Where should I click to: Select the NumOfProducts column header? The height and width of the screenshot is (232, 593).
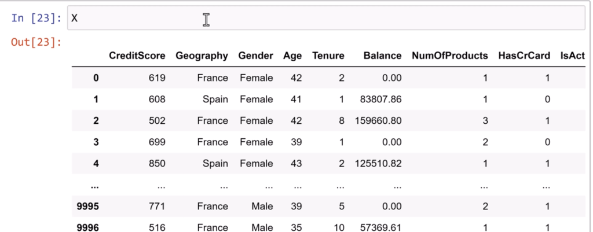(x=450, y=56)
